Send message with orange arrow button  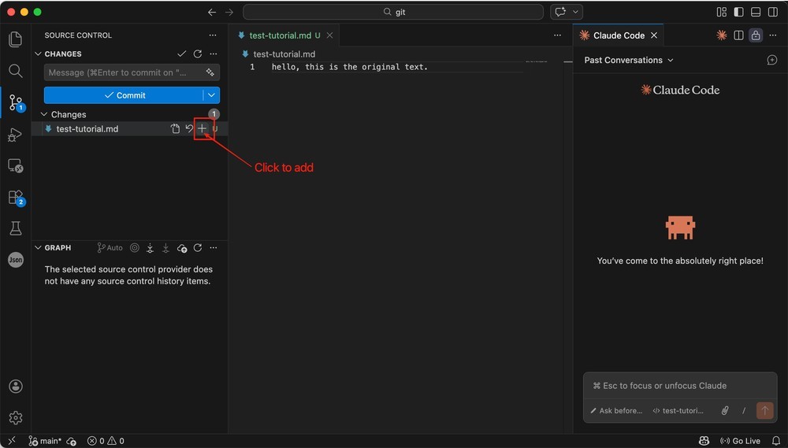[765, 410]
